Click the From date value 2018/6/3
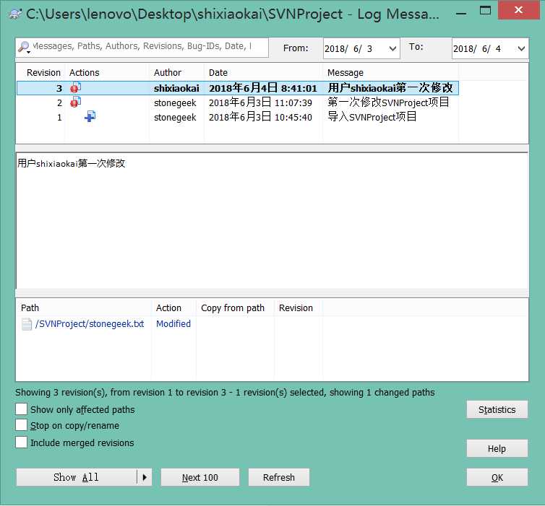 (348, 48)
